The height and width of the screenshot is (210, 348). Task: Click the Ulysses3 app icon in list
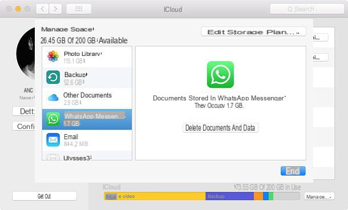(53, 157)
